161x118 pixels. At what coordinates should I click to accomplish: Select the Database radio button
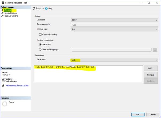pyautogui.click(x=41, y=44)
